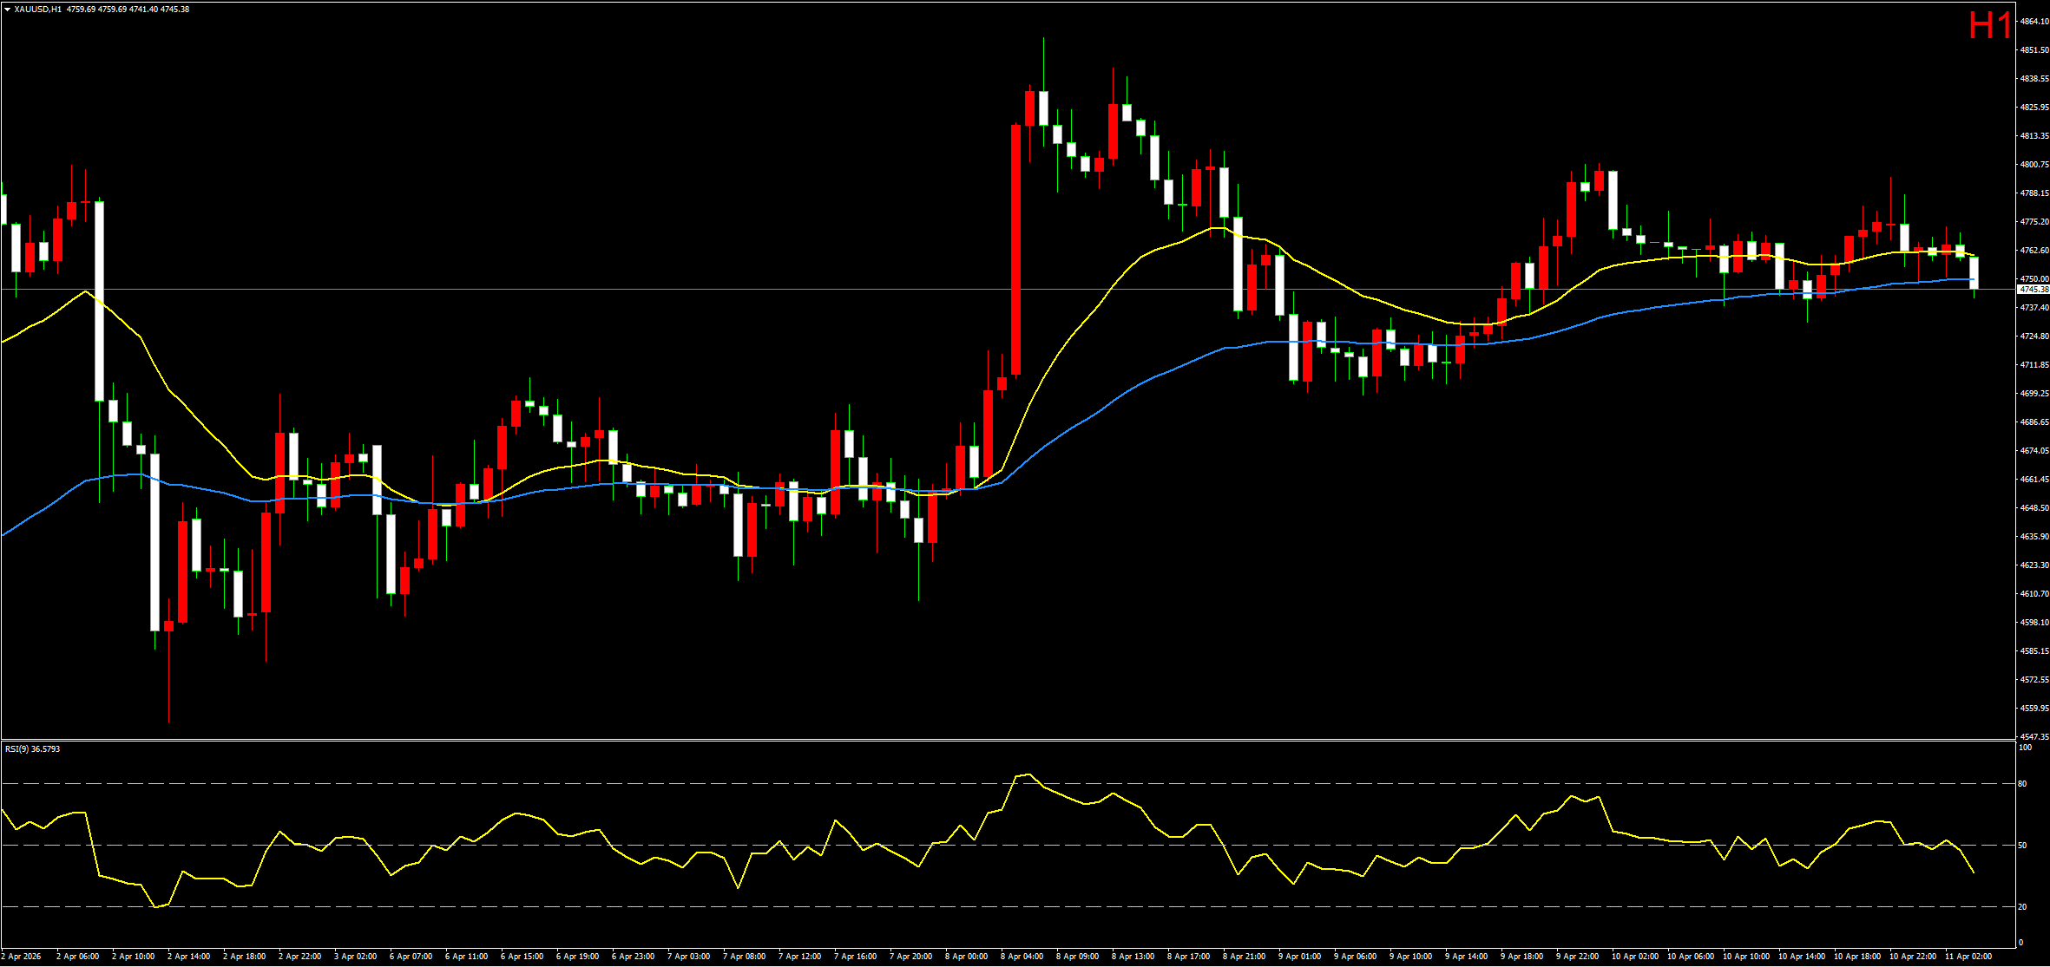2050x967 pixels.
Task: Click the 4547.35 price scale label
Action: click(x=2034, y=736)
